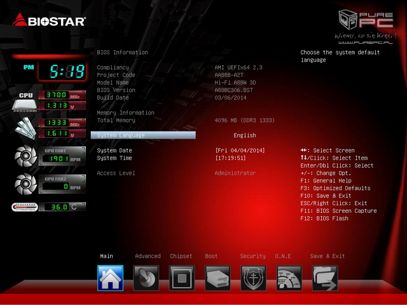Select the System Date value field

240,150
